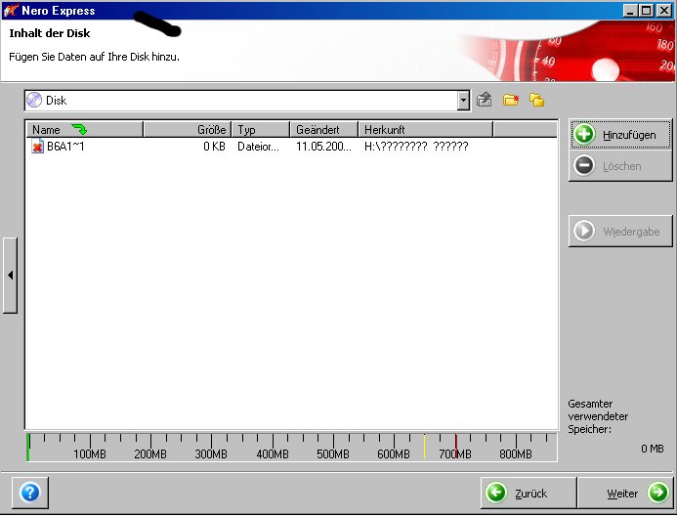The image size is (677, 517).
Task: Sort by the Größe column header
Action: (188, 130)
